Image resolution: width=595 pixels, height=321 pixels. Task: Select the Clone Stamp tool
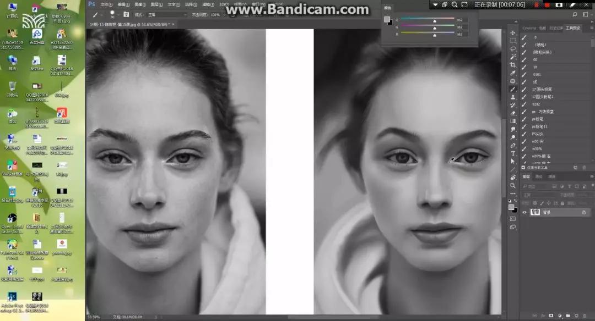point(513,97)
